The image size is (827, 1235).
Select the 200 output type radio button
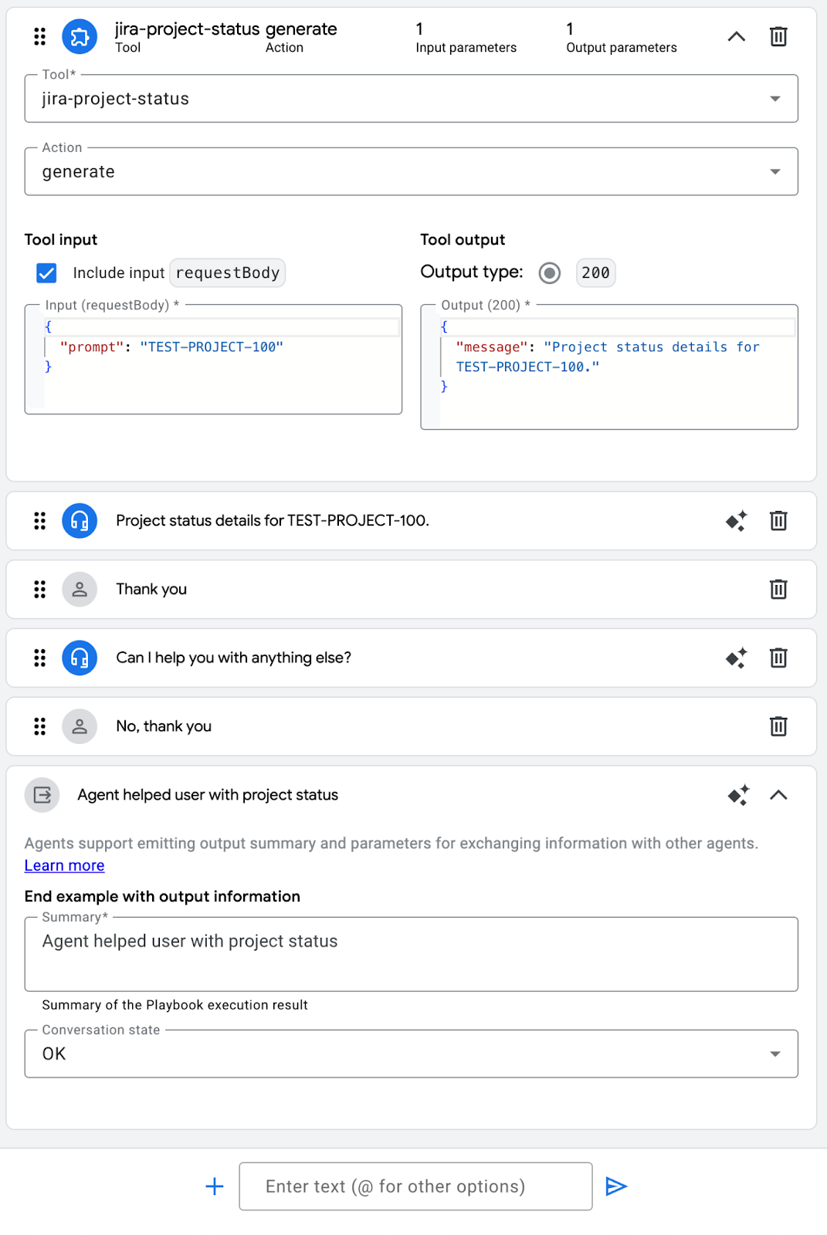[550, 272]
